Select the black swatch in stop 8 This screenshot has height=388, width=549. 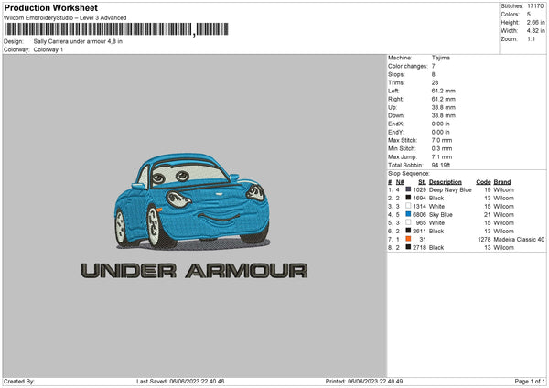point(408,248)
